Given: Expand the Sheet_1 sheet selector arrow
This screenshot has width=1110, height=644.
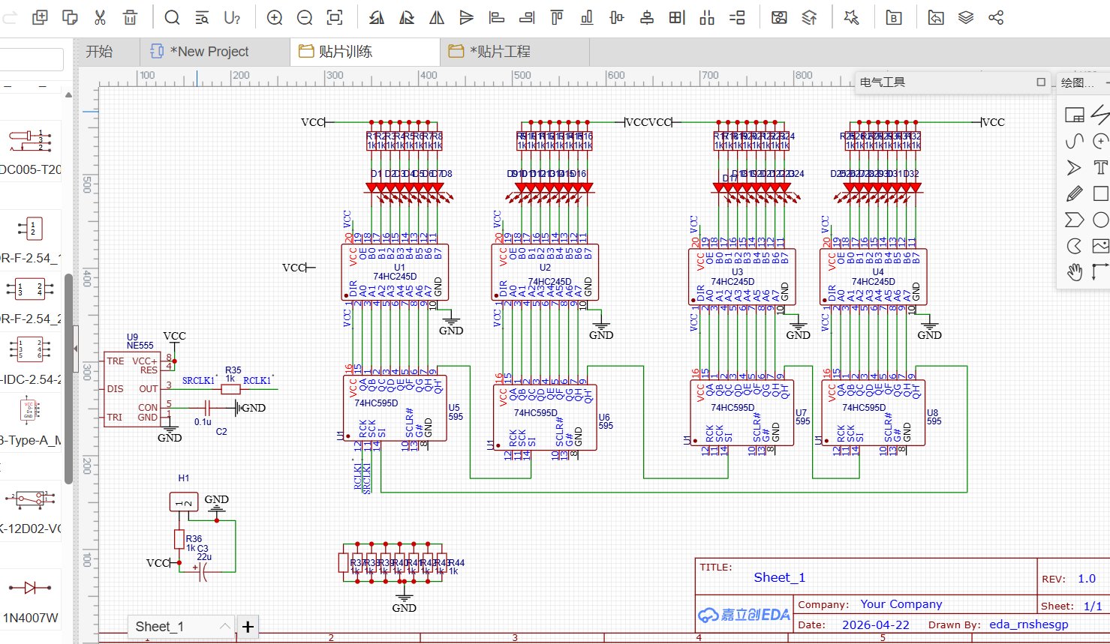Looking at the screenshot, I should (224, 626).
